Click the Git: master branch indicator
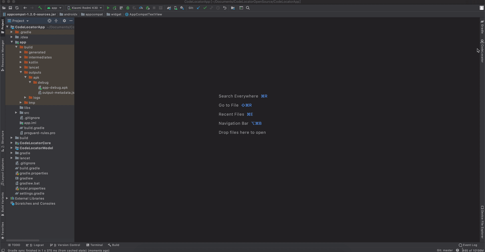The image size is (485, 252). 445,250
